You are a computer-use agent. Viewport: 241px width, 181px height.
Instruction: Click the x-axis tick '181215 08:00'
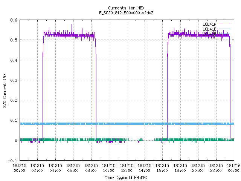coord(91,168)
